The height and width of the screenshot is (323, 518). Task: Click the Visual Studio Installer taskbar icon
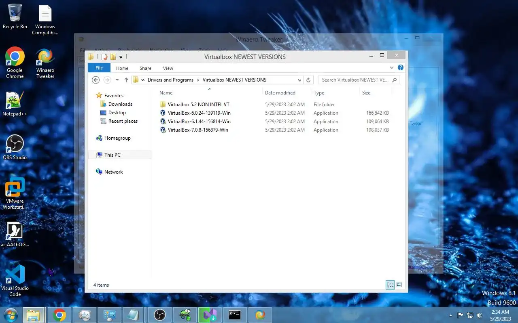(x=210, y=315)
